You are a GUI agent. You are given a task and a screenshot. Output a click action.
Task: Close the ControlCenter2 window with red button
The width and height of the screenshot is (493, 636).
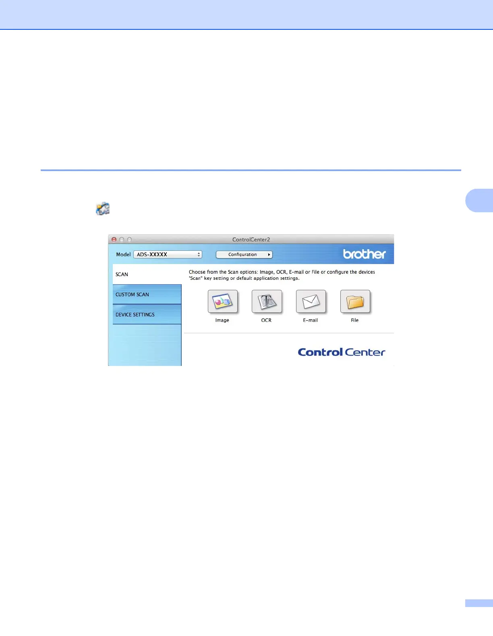(114, 240)
